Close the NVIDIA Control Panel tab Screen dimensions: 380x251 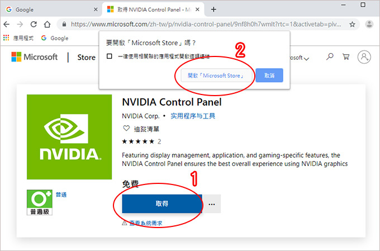coord(197,9)
